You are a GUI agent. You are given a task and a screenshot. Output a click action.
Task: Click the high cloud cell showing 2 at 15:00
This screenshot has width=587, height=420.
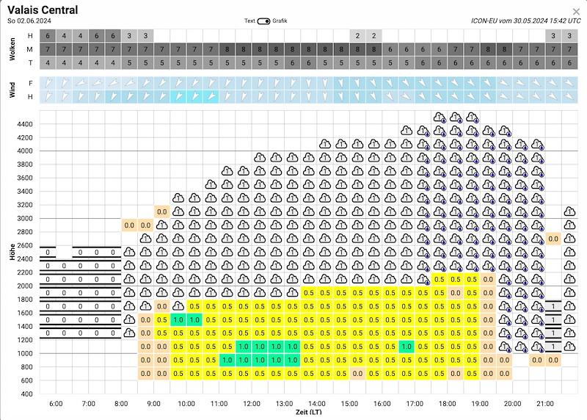(x=357, y=36)
